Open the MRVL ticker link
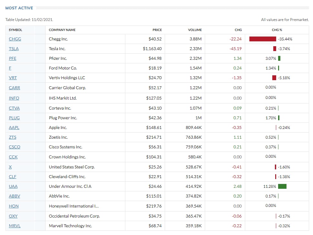Image resolution: width=313 pixels, height=235 pixels. (15, 226)
